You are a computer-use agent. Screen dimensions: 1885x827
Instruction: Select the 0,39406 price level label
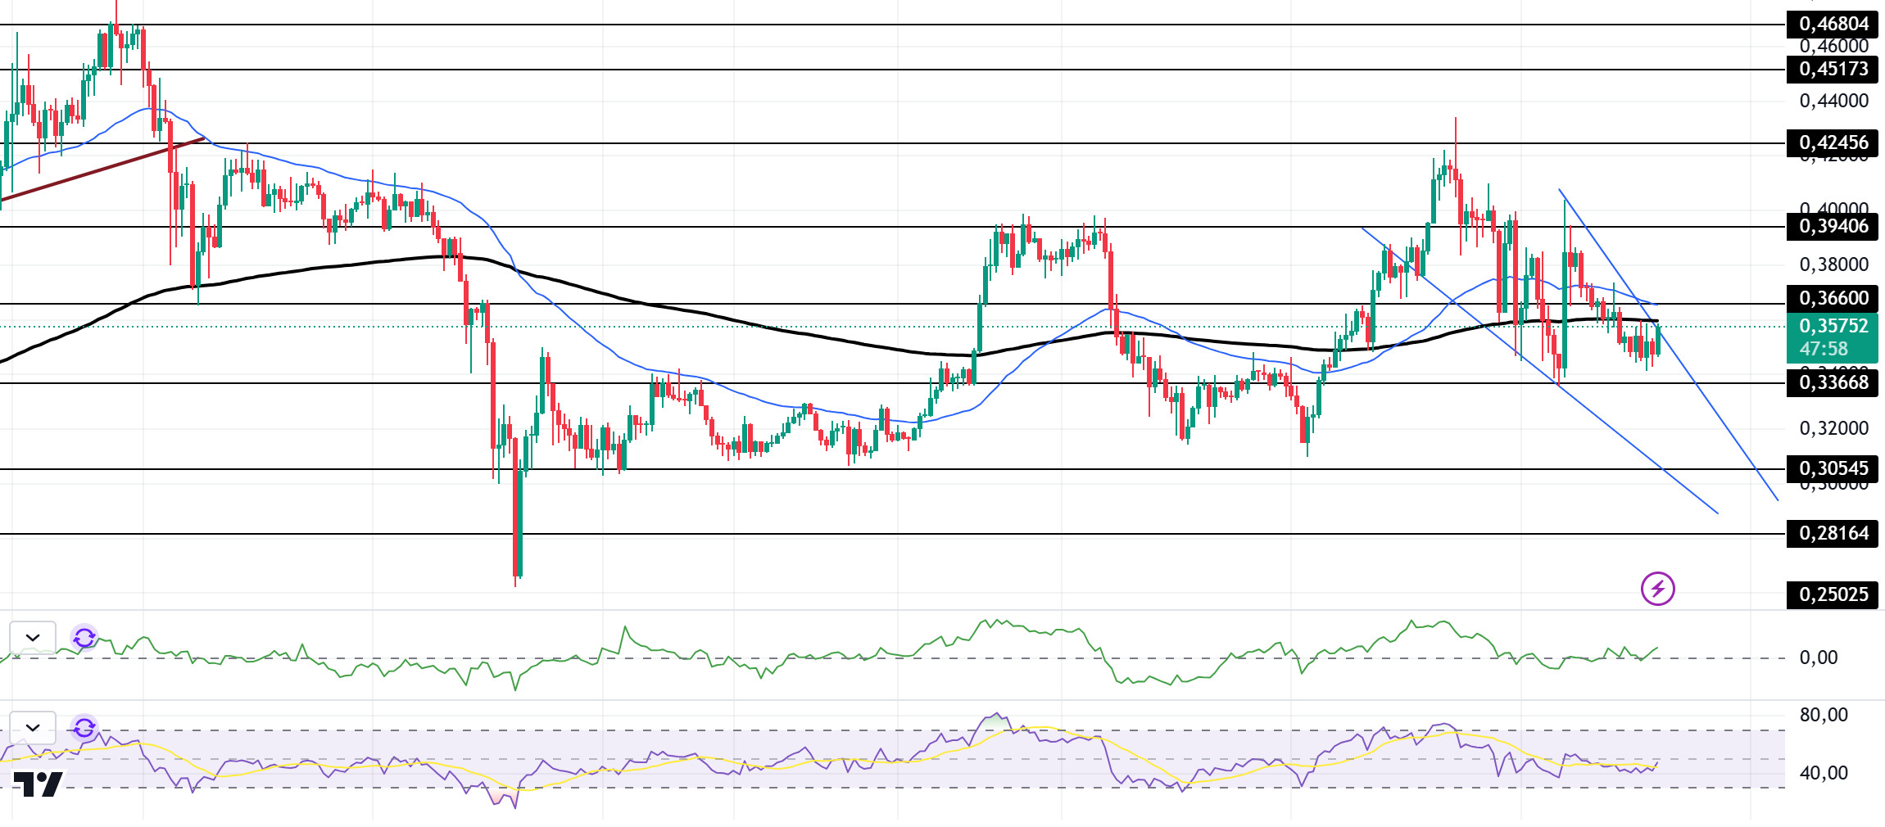(x=1833, y=226)
